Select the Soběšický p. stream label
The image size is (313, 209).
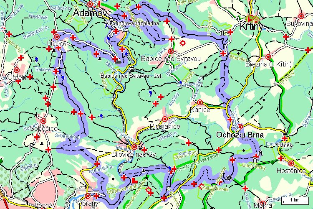click(68, 136)
